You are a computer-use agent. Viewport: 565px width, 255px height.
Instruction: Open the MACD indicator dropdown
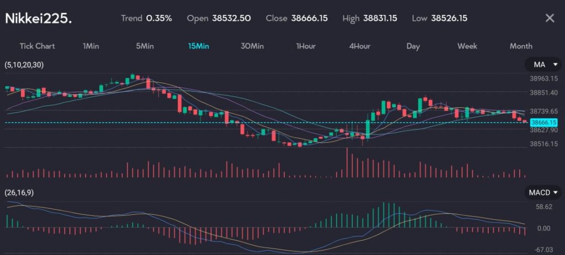click(x=542, y=192)
